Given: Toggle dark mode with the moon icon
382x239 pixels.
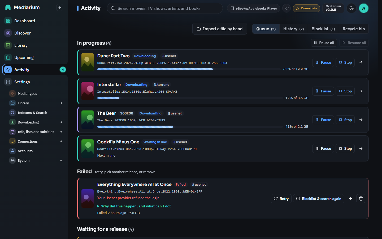Looking at the screenshot, I should tap(351, 8).
